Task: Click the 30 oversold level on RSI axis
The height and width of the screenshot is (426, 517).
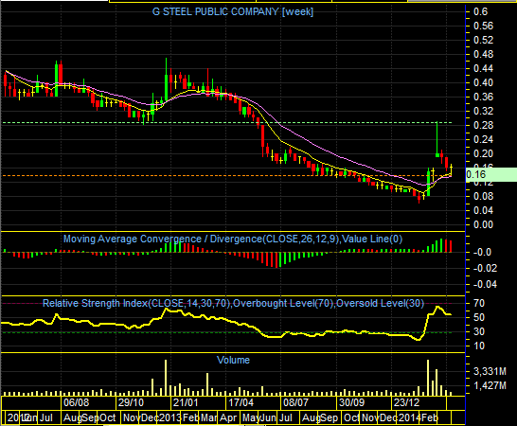Action: coord(479,331)
